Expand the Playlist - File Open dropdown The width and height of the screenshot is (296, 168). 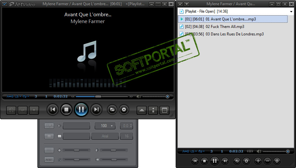coord(291,11)
